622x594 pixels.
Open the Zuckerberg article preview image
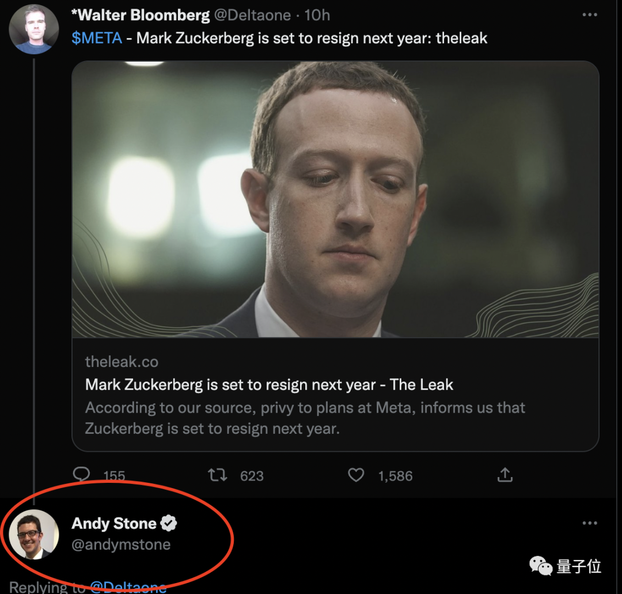(335, 199)
